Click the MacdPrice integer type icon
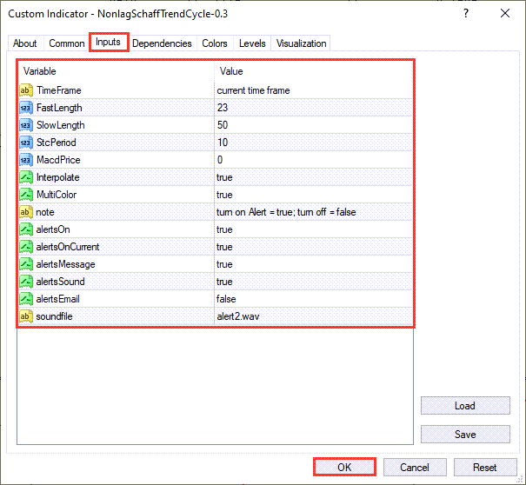This screenshot has height=485, width=526. 25,160
